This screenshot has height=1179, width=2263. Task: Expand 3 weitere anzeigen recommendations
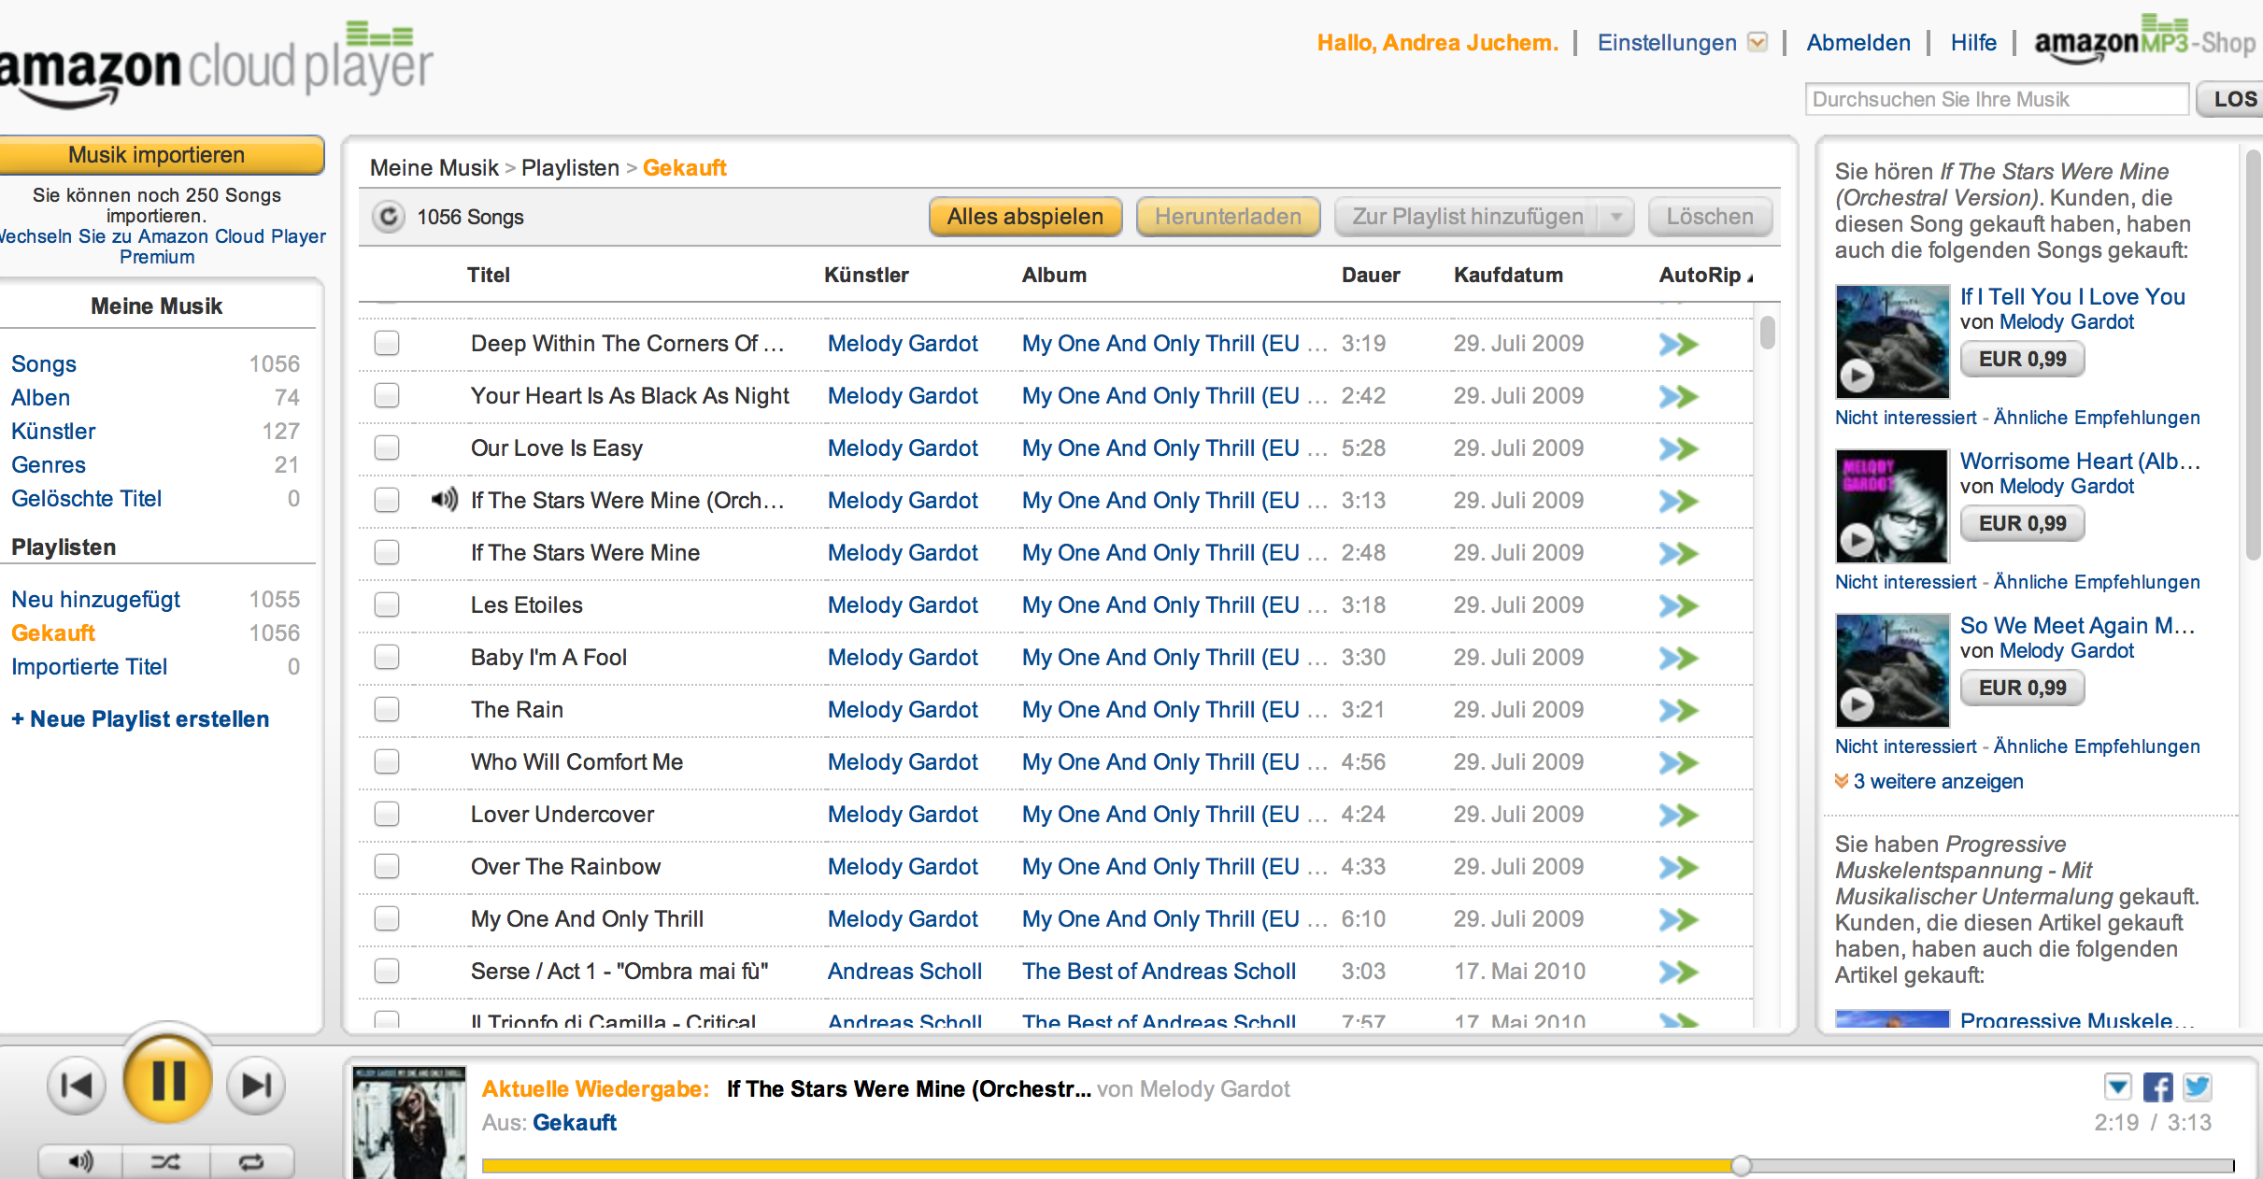coord(1938,781)
